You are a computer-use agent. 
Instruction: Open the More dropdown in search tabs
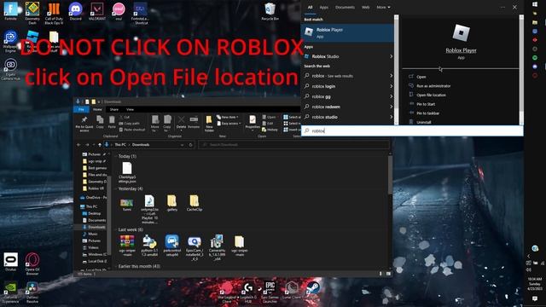coord(383,8)
